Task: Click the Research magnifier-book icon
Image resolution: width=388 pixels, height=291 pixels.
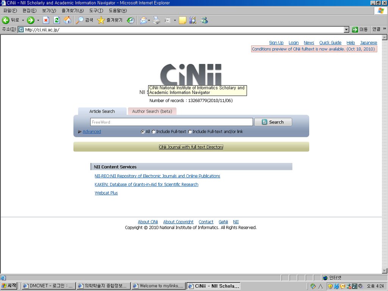Action: click(192, 20)
